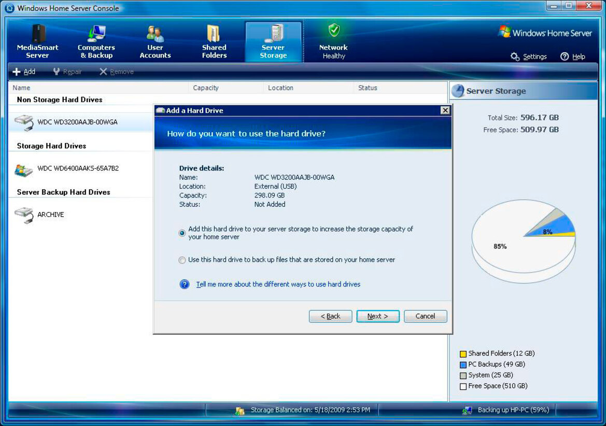Click the Windows Home Server logo

545,33
